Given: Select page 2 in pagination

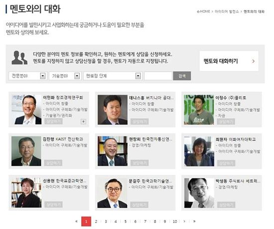Looking at the screenshot, I should (96, 222).
